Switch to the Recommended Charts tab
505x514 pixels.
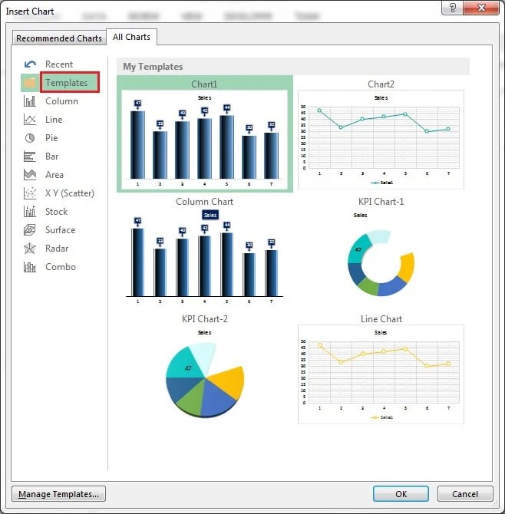[x=59, y=38]
